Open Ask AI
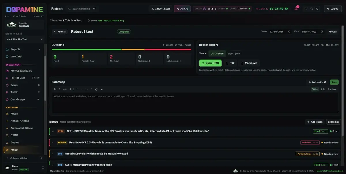346x174 pixels. tap(182, 9)
